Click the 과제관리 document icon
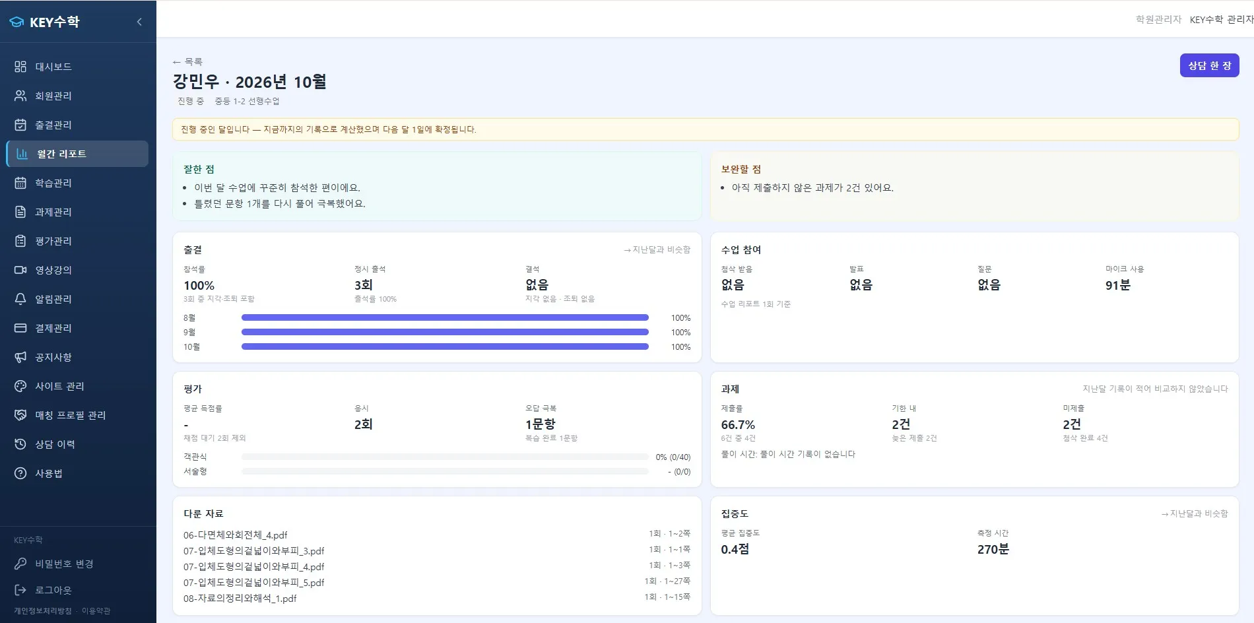This screenshot has height=623, width=1254. (20, 212)
